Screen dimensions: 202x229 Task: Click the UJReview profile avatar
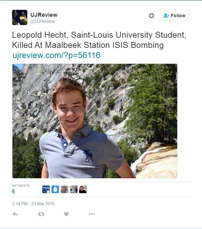point(20,17)
